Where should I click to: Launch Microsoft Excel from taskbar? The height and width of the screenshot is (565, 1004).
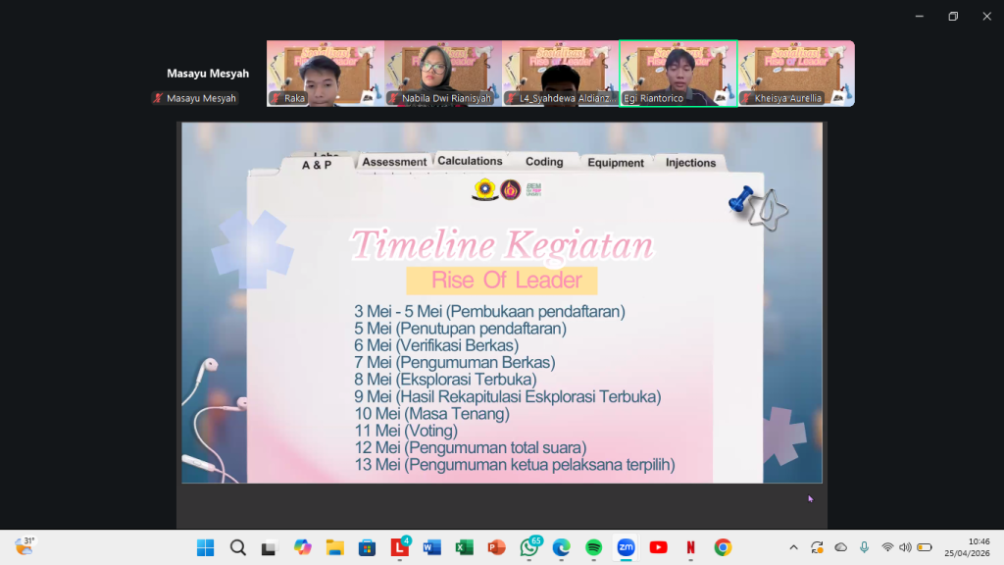coord(464,547)
